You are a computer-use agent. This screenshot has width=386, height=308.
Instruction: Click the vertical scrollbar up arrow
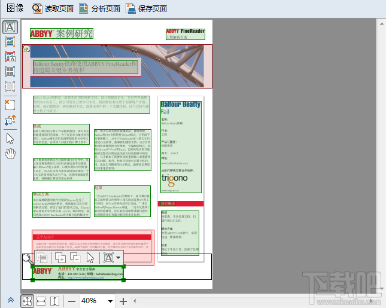382,24
